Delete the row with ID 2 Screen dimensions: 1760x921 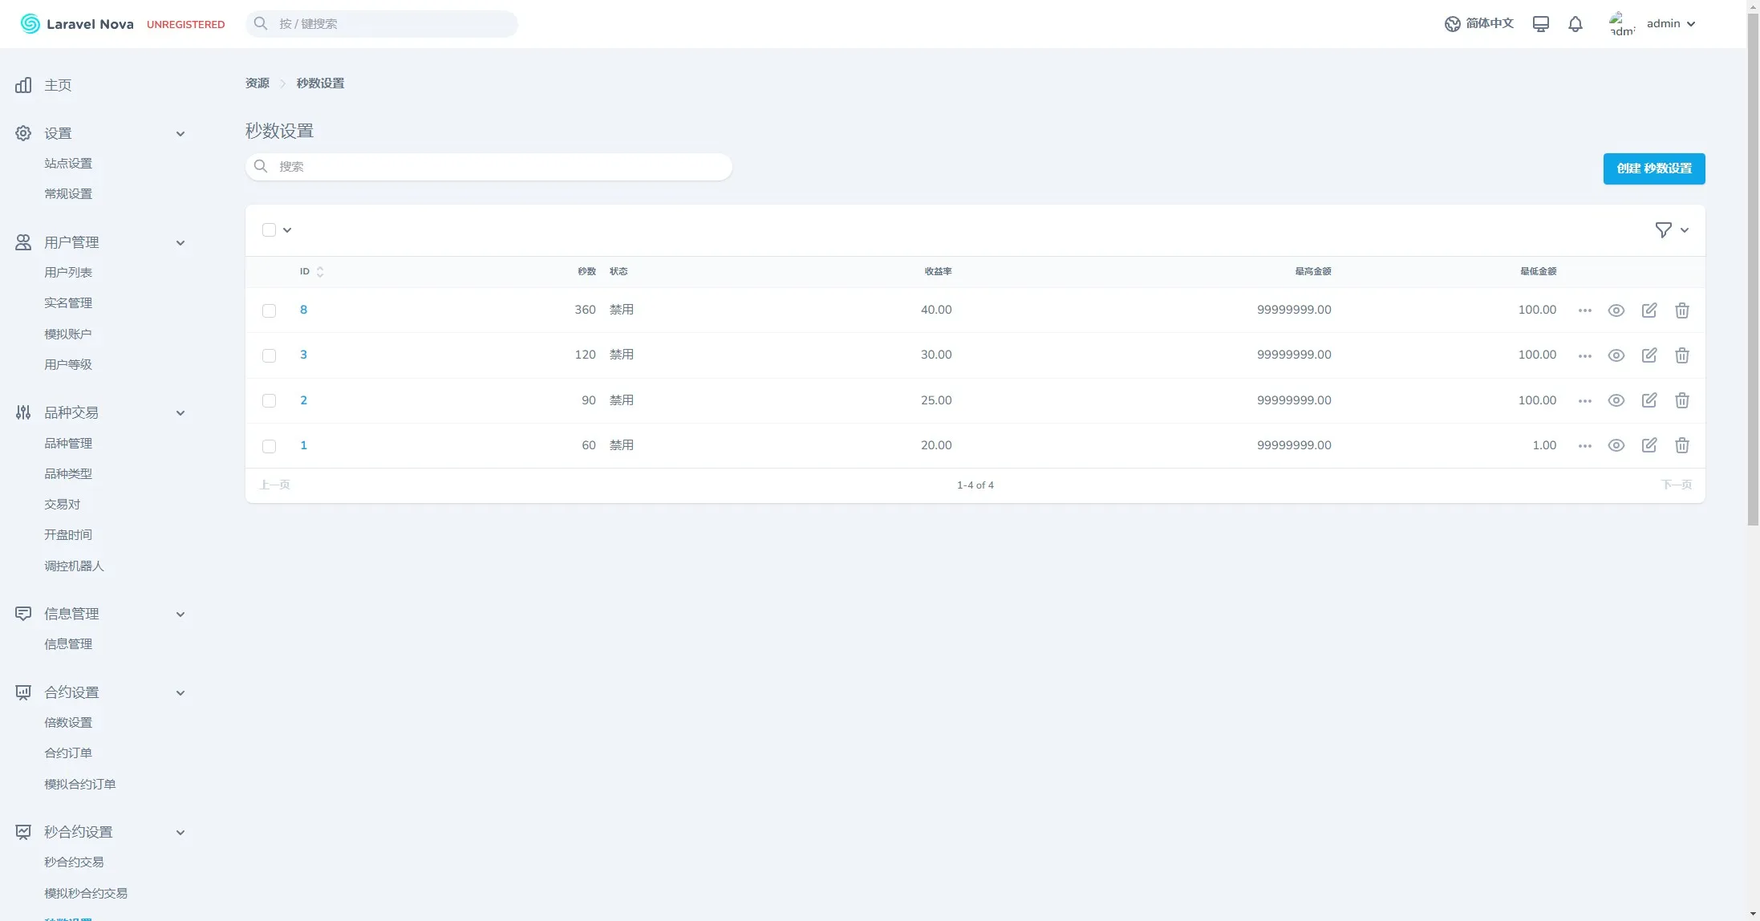[1681, 400]
